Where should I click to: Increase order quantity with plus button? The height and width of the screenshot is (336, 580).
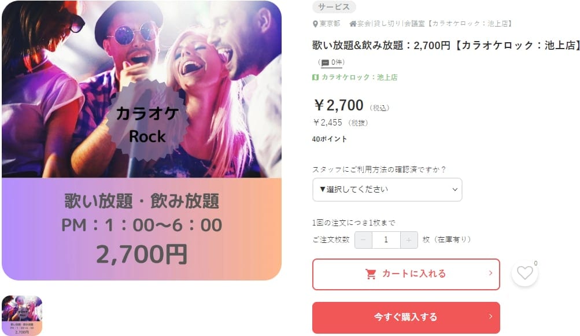point(409,240)
